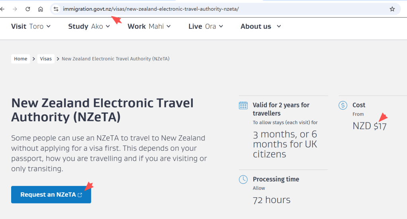This screenshot has width=407, height=219.
Task: Click the browser back arrow
Action: [x=2, y=9]
